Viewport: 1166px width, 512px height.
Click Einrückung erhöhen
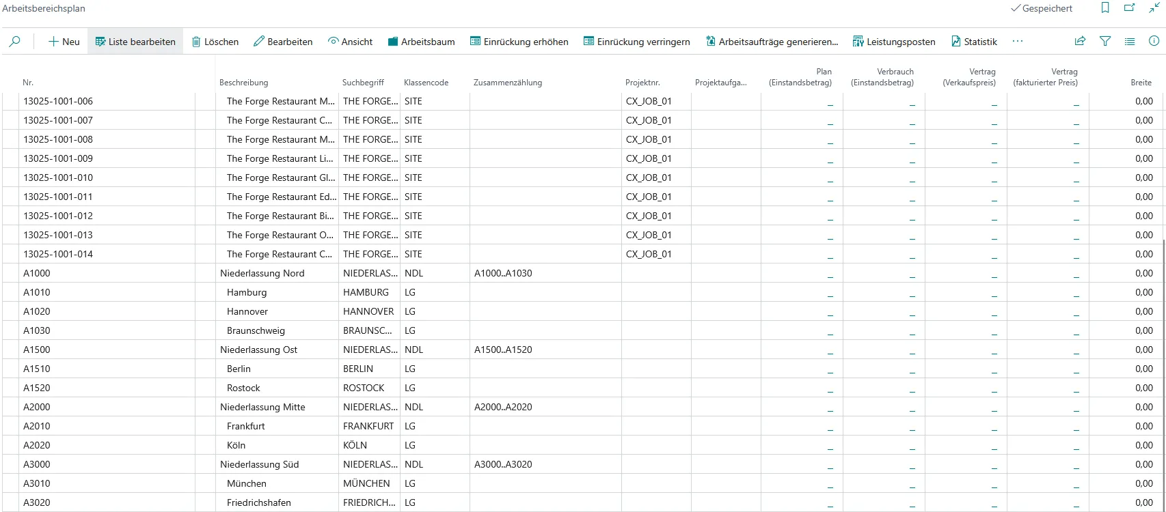pyautogui.click(x=519, y=42)
